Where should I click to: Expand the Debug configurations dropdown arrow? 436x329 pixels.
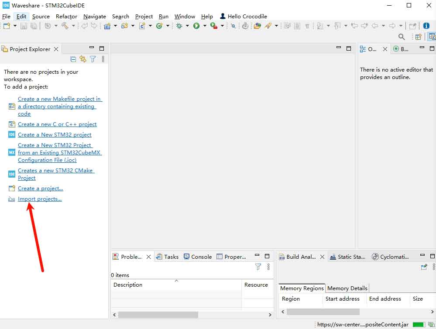[187, 26]
